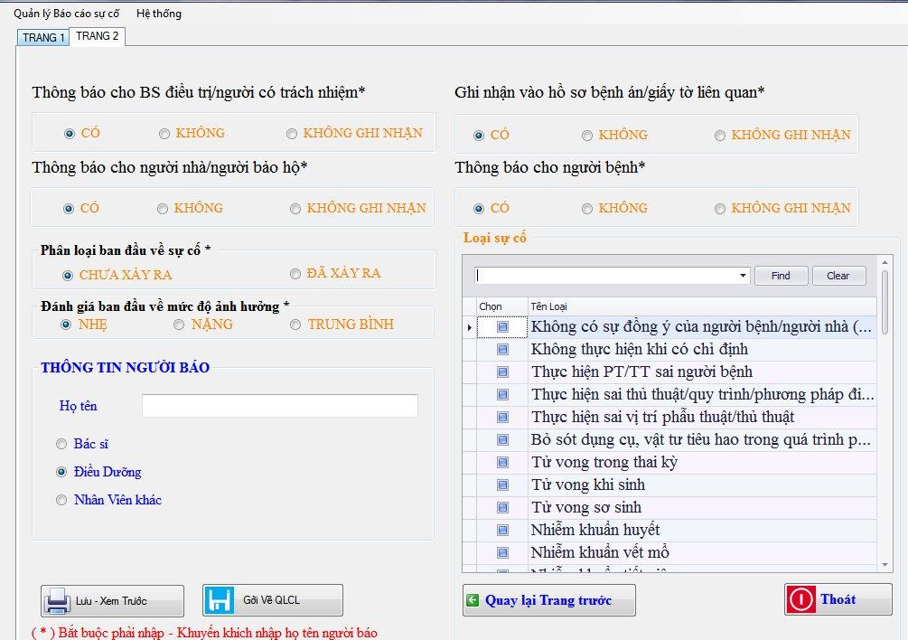Click the row selector arrow on the first list row
The image size is (908, 640).
click(x=469, y=326)
